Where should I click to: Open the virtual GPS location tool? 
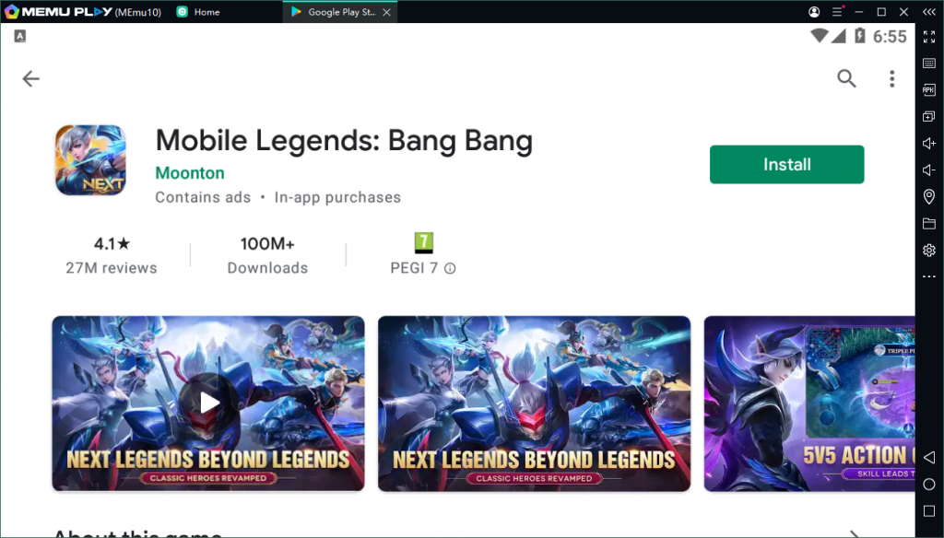pyautogui.click(x=929, y=196)
